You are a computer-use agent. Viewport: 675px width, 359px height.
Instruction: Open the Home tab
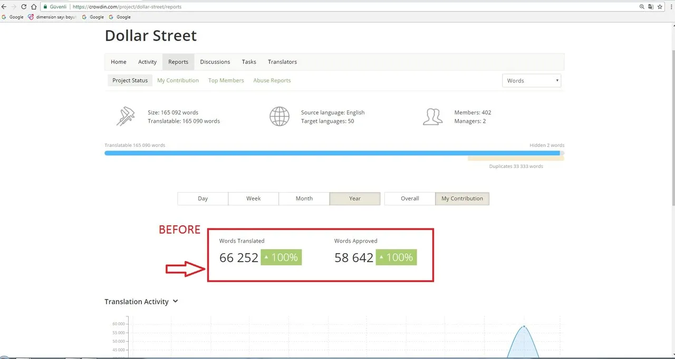point(119,62)
